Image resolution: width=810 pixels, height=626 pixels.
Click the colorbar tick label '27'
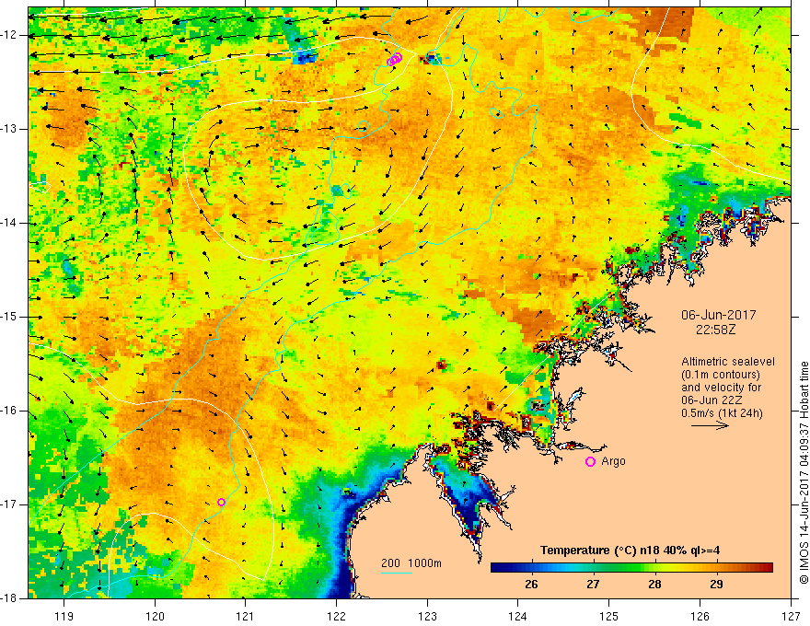[x=593, y=585]
